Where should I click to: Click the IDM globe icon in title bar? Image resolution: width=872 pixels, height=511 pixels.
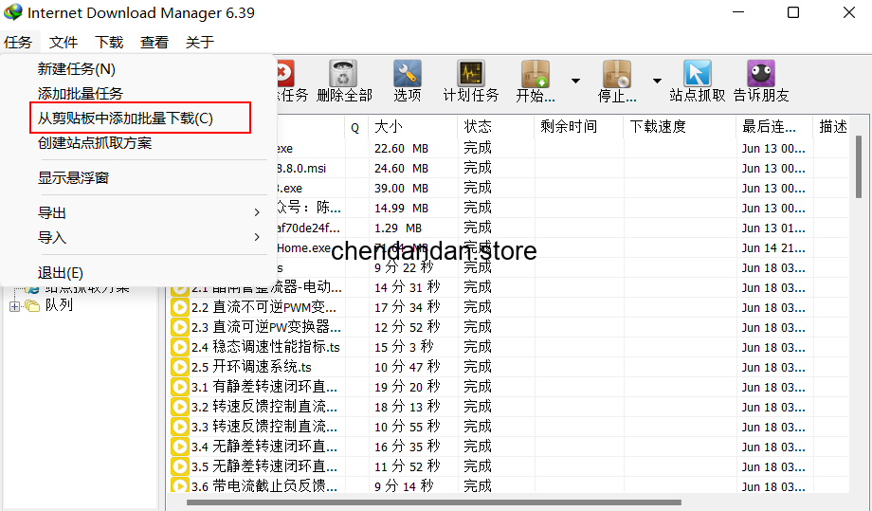(x=13, y=12)
